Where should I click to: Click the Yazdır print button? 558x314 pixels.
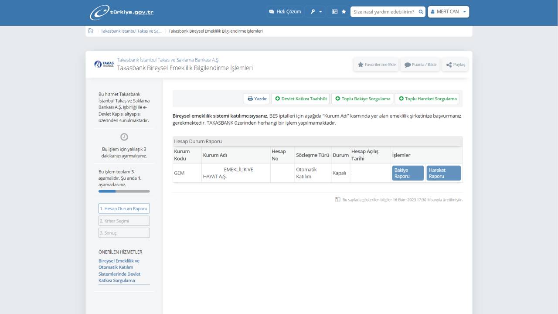tap(257, 99)
